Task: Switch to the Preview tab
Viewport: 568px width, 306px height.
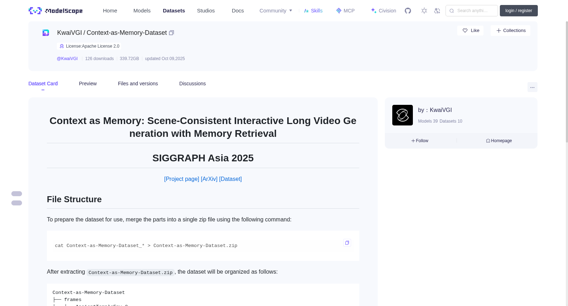Action: (88, 84)
